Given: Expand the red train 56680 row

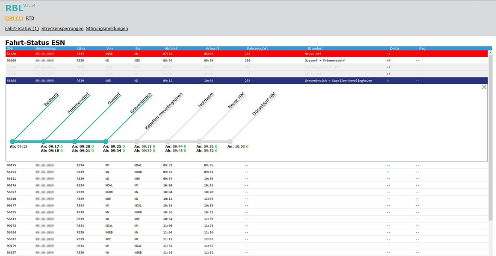Looking at the screenshot, I should [x=248, y=54].
